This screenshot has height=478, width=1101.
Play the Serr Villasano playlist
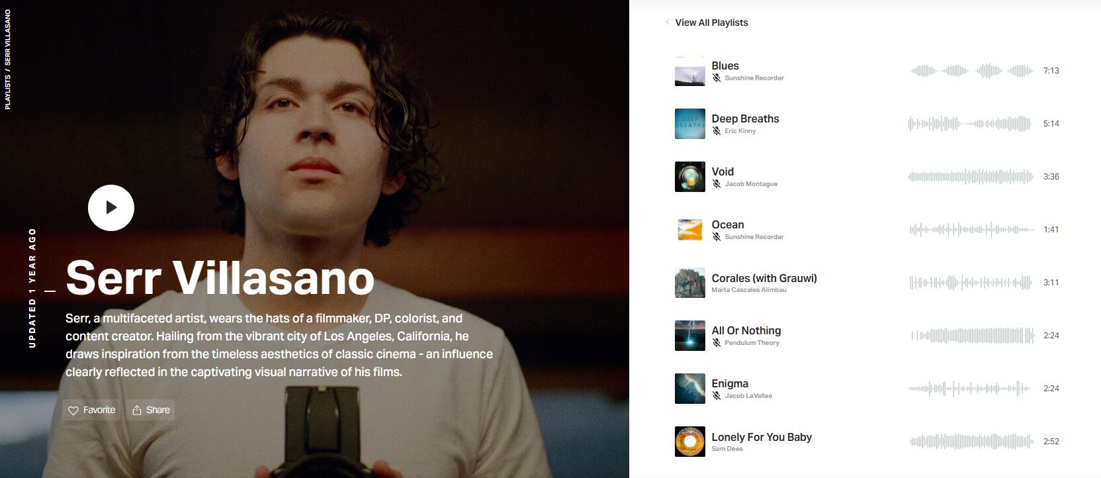click(111, 208)
